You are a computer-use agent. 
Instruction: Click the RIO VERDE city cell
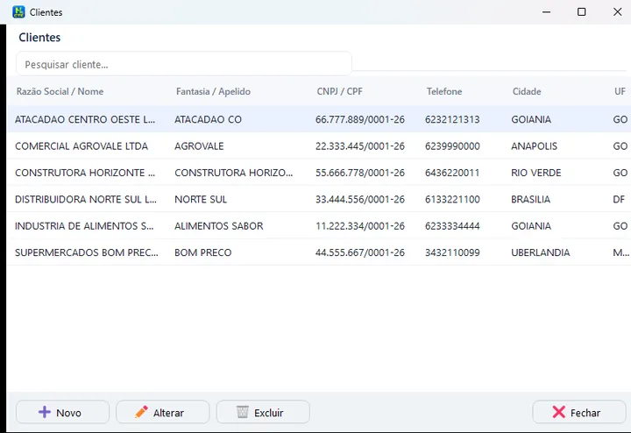[536, 173]
